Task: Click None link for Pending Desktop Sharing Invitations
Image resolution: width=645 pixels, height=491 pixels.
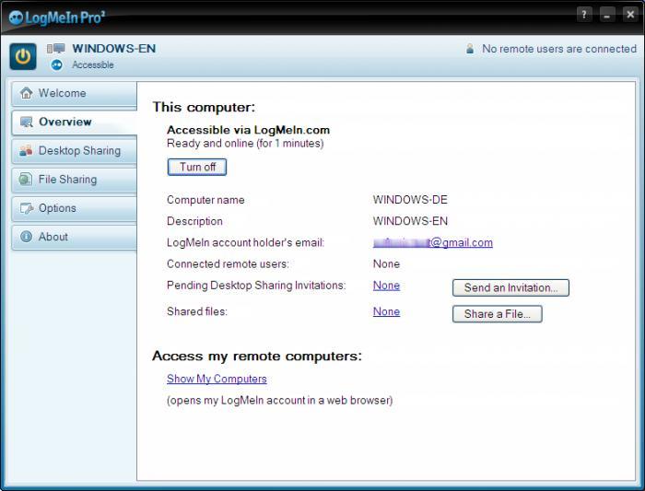Action: point(386,286)
